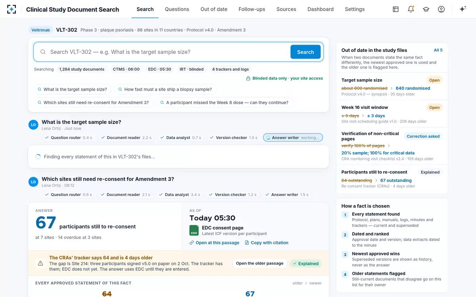Click Explained badge for Participants still to re-consent
This screenshot has height=297, width=476.
tap(430, 172)
